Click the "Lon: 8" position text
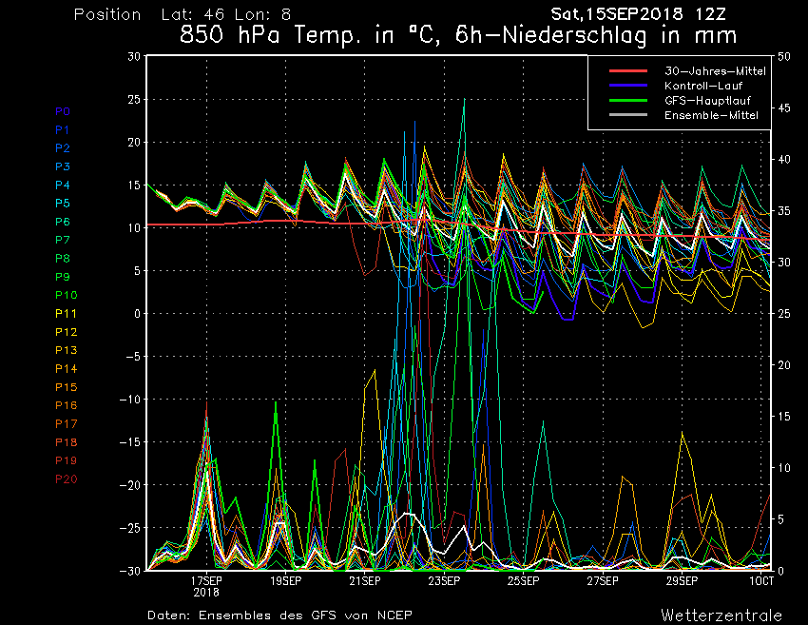The height and width of the screenshot is (625, 808). tap(262, 14)
